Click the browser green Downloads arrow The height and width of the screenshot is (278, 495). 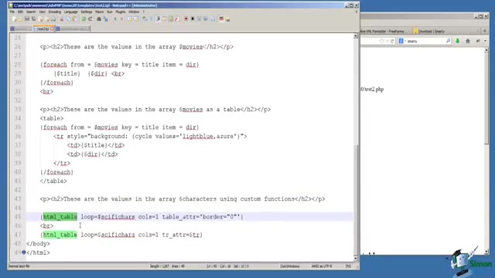click(x=457, y=41)
